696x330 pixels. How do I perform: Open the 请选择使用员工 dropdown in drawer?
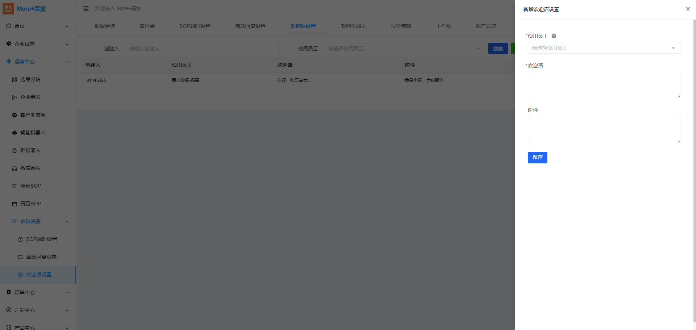[604, 48]
